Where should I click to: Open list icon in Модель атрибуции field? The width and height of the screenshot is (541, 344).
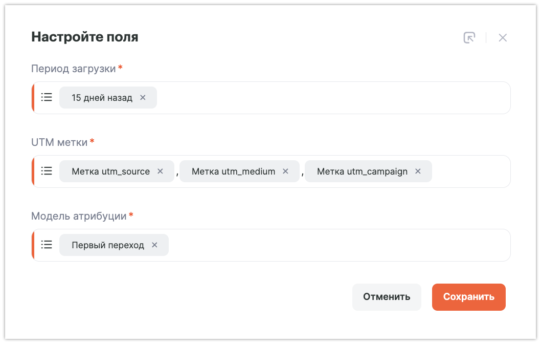(47, 245)
